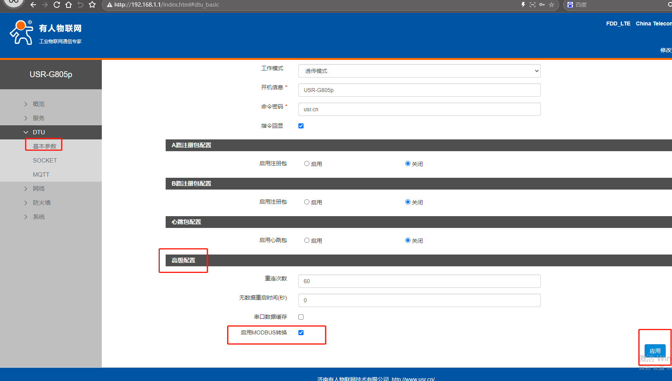Reload the page with the refresh icon
Viewport: 672px width, 381px height.
tap(57, 5)
